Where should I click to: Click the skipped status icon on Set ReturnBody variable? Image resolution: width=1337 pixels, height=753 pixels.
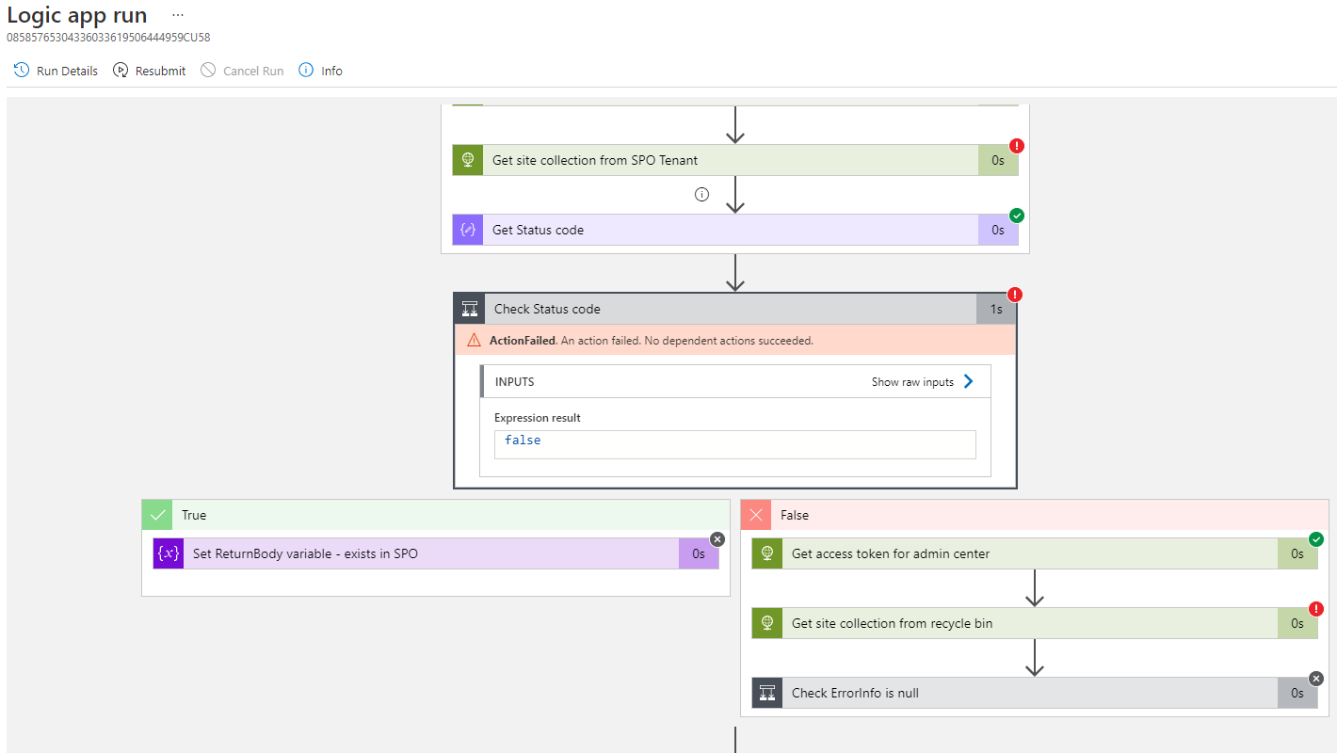[717, 538]
